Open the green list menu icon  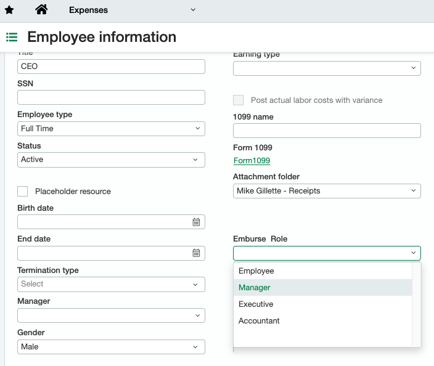[x=12, y=37]
